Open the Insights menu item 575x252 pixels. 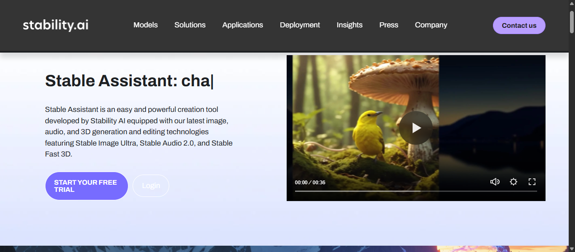[349, 25]
